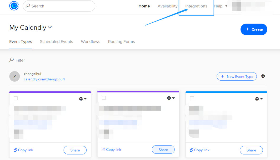This screenshot has width=280, height=160.
Task: Switch to the Event Types tab
Action: click(x=21, y=42)
